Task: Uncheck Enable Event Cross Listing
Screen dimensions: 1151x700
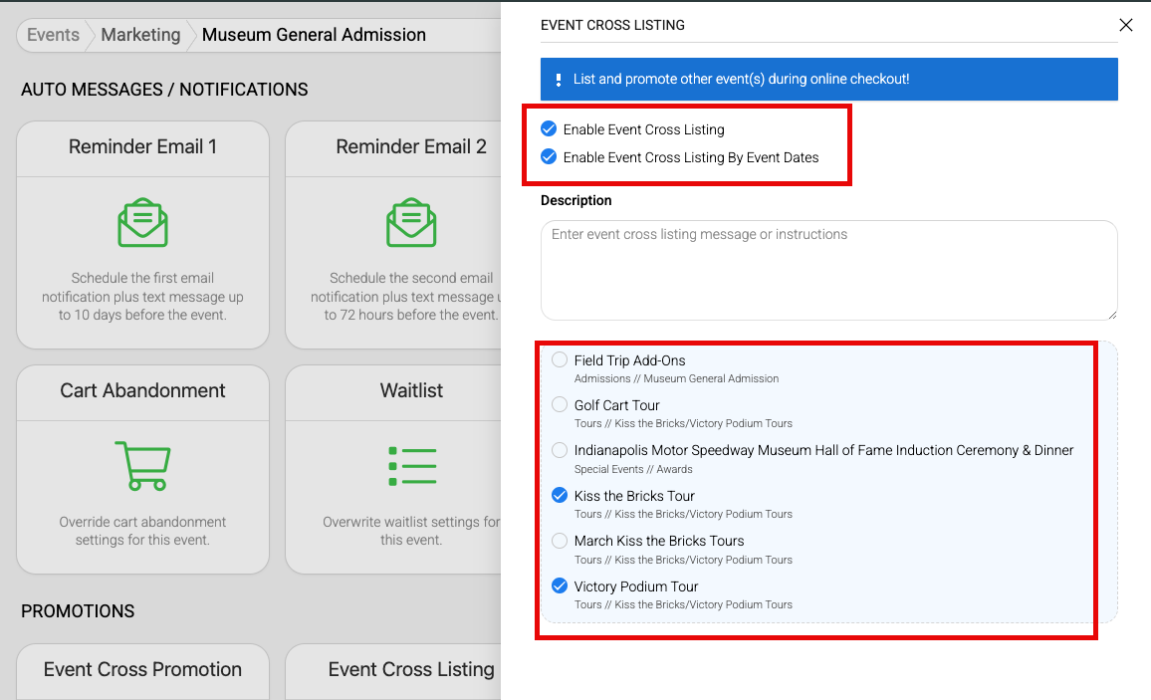Action: (x=549, y=129)
